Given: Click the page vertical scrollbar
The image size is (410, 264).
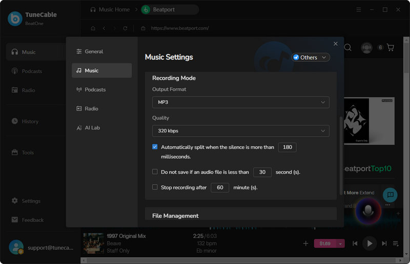Looking at the screenshot, I should (406, 58).
